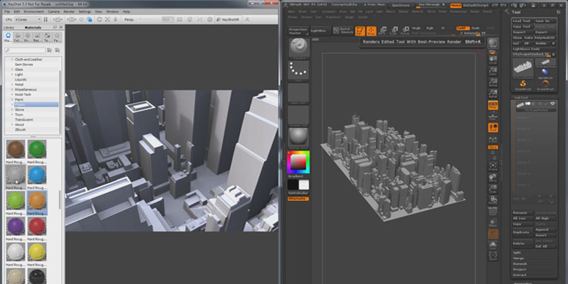Screen dimensions: 568x284
Task: Toggle the Zsub button in ZBrush
Action: point(475,28)
